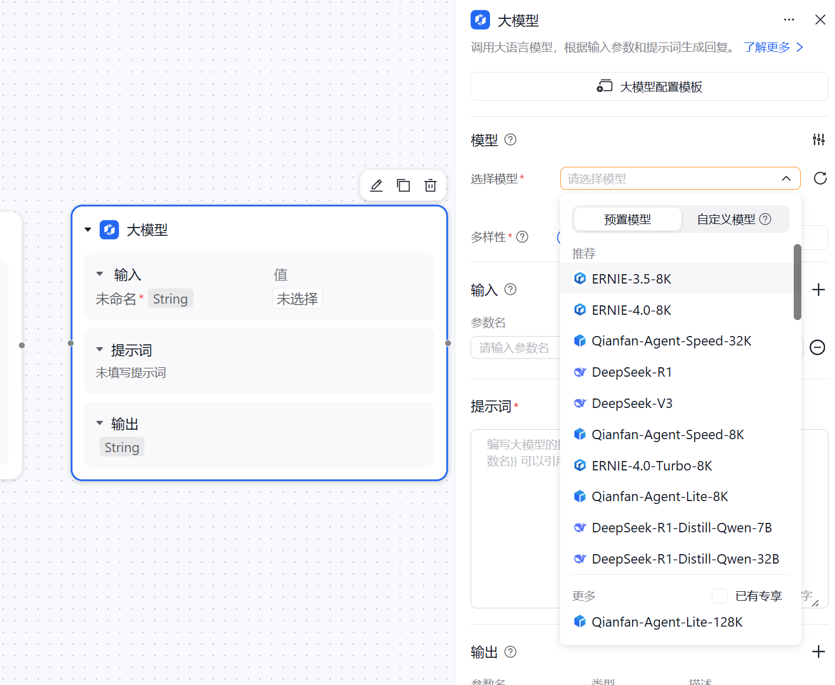
Task: Click the 大模型配置模板 button
Action: [x=649, y=87]
